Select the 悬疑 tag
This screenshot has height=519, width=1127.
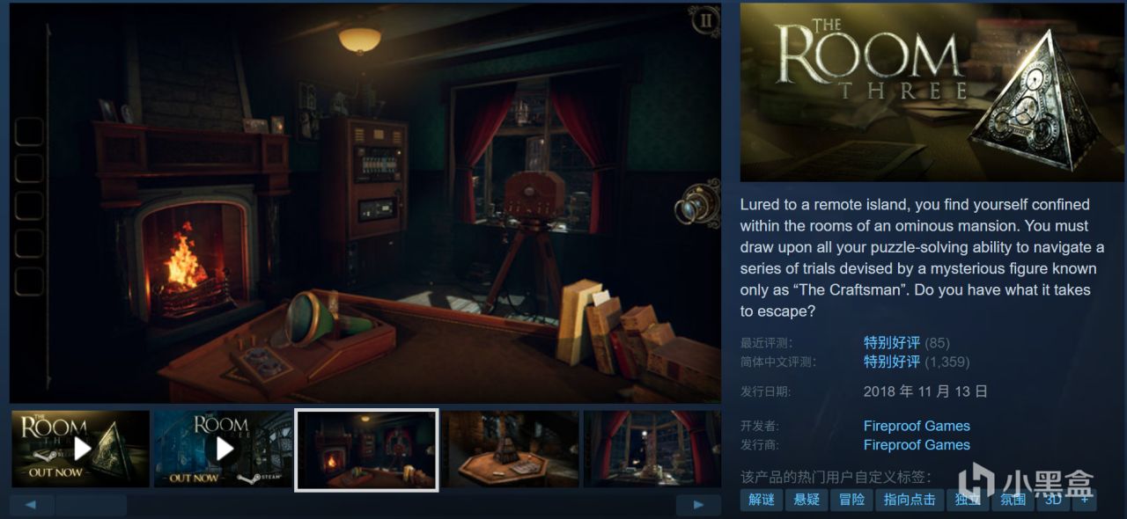click(x=807, y=500)
